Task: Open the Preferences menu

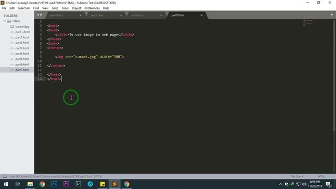Action: click(x=92, y=8)
